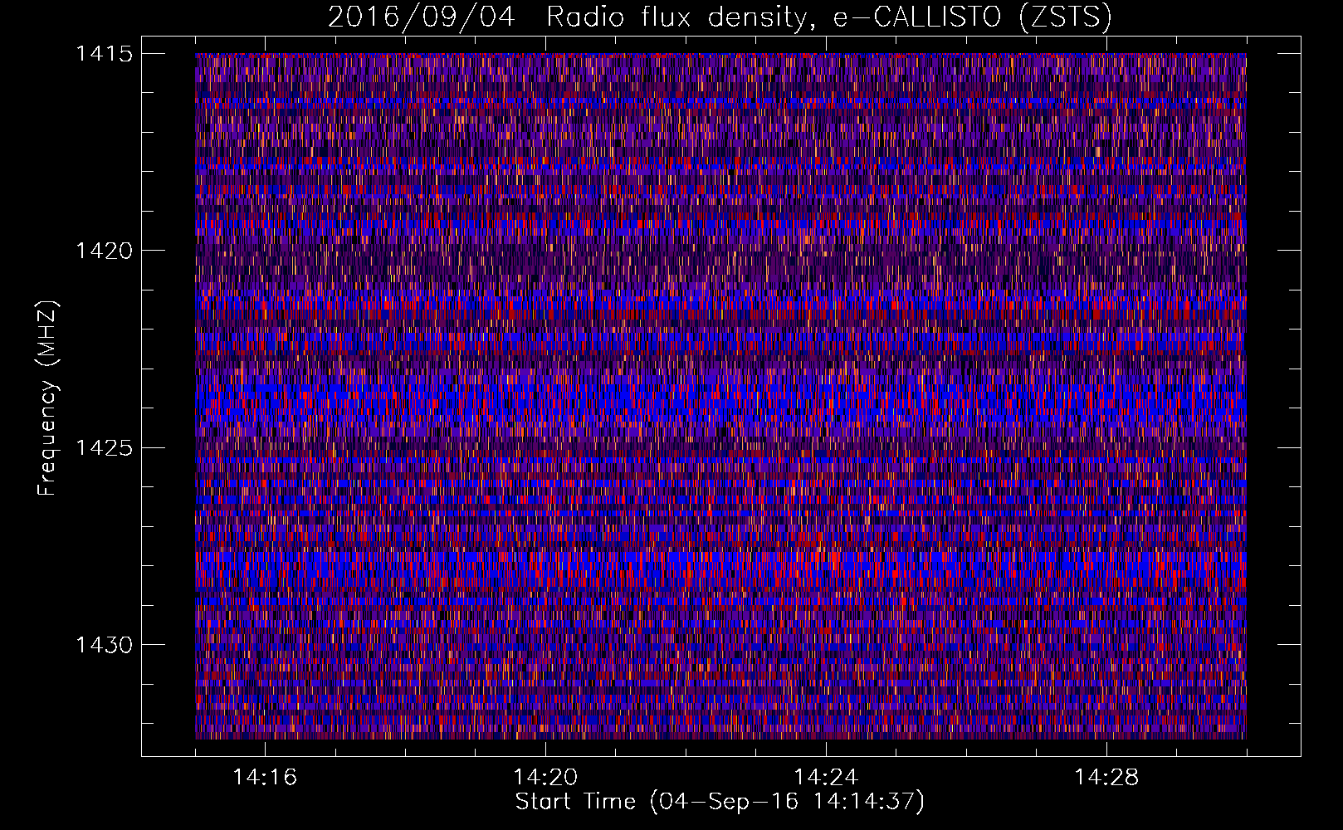Click the 1430 frequency tick label

tap(105, 645)
